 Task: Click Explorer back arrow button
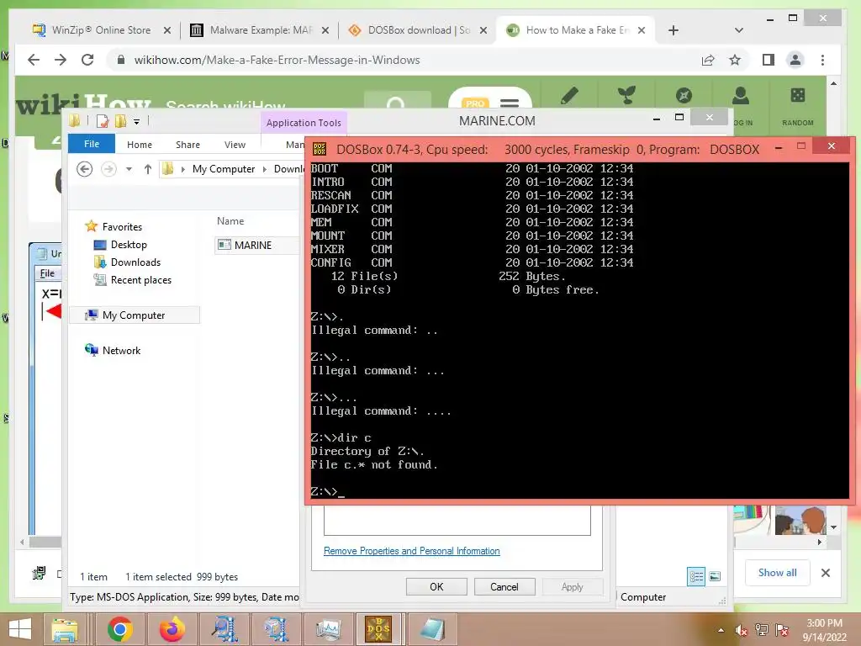point(85,168)
